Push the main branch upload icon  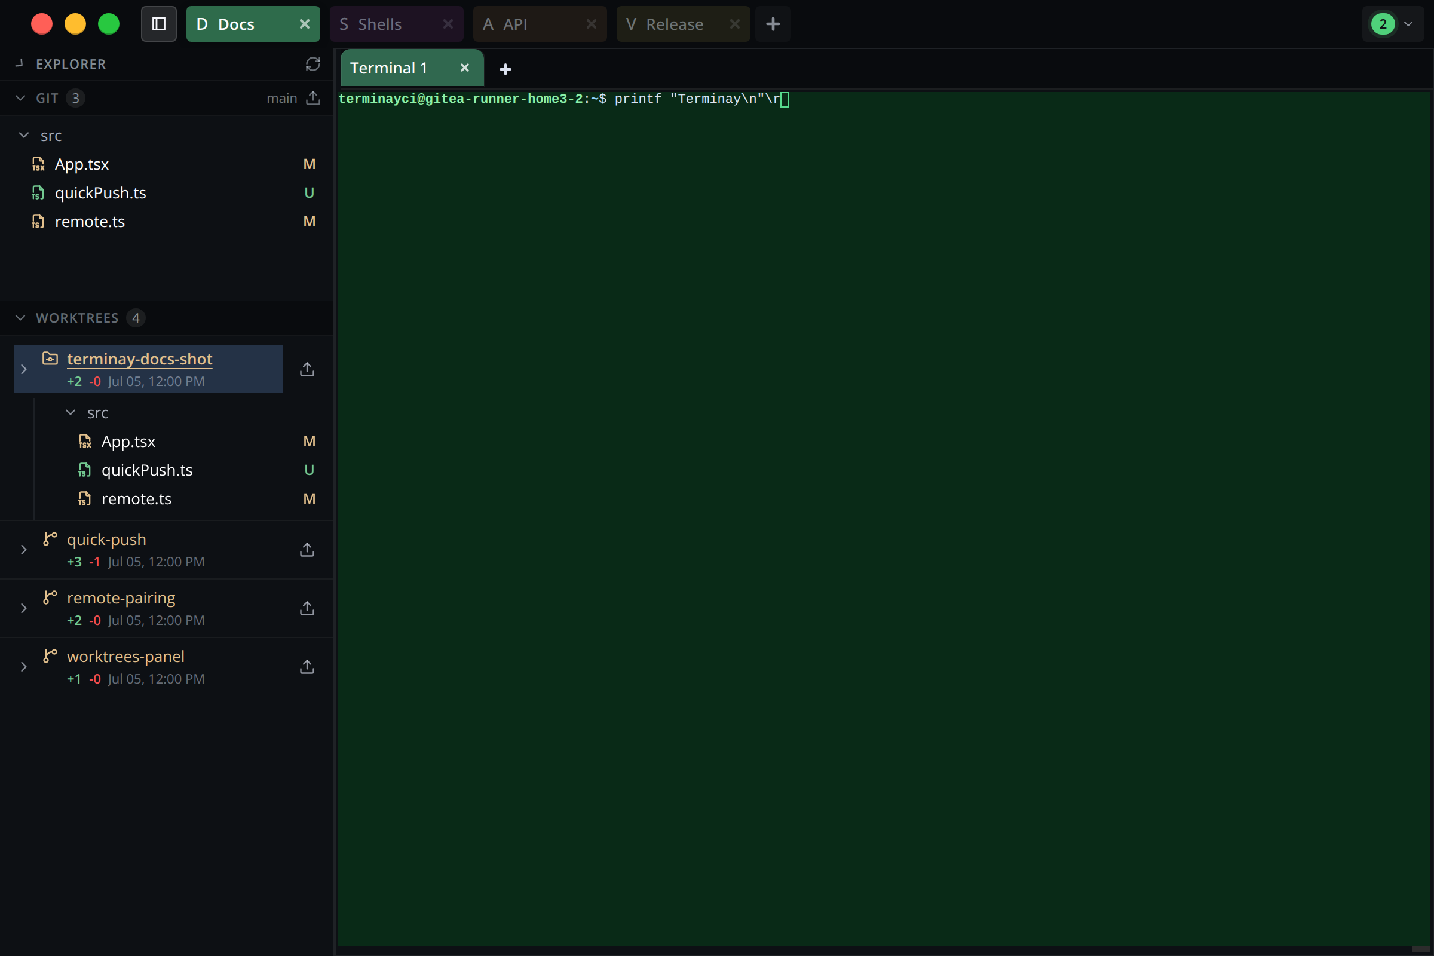point(312,98)
